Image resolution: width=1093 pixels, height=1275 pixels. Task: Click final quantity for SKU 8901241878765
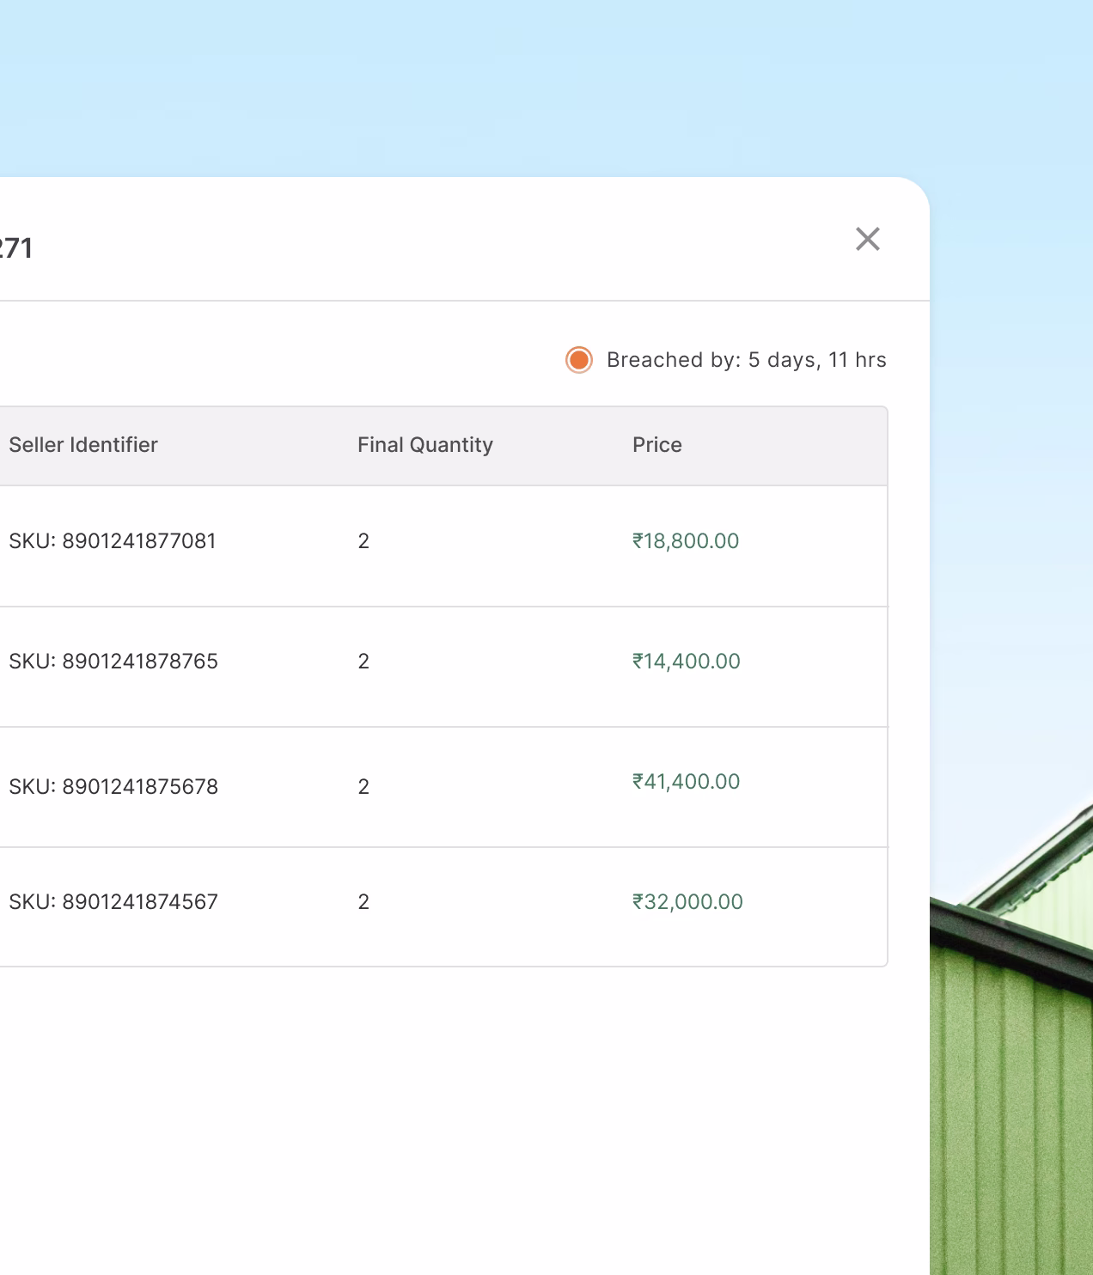click(x=363, y=662)
